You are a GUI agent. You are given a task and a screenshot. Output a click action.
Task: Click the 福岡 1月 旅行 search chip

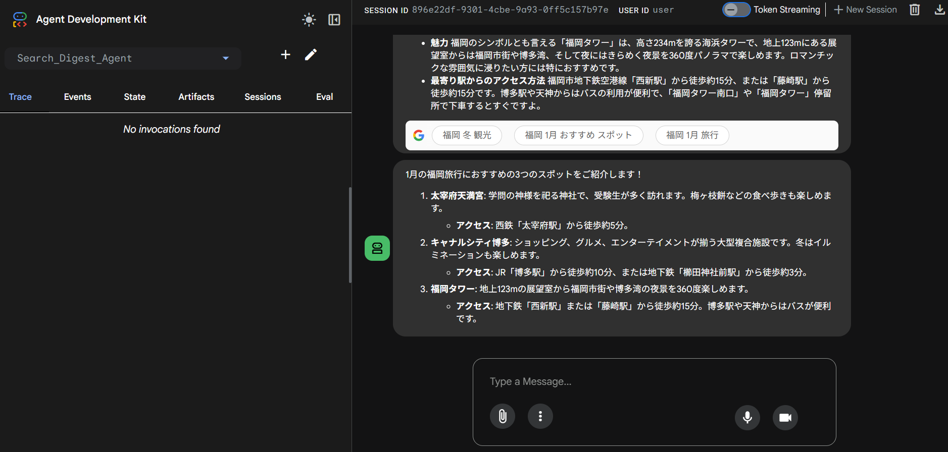coord(692,135)
